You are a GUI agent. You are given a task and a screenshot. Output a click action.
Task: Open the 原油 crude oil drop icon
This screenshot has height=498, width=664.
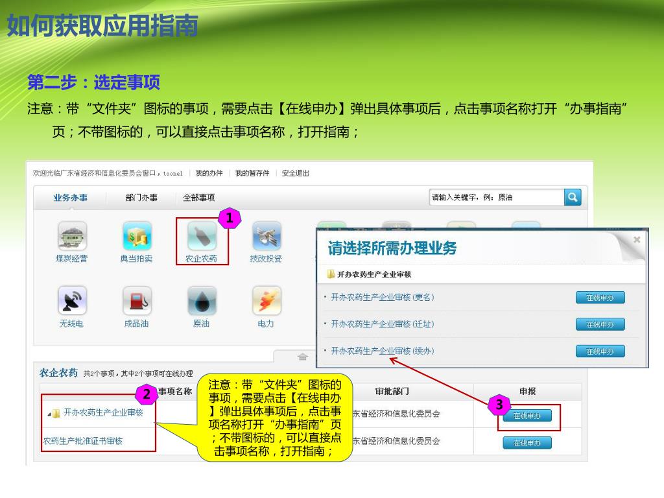point(202,301)
